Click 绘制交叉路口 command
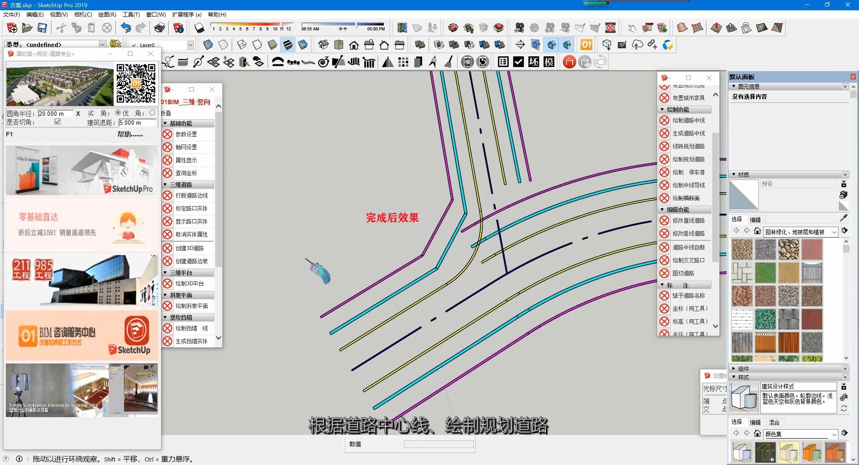Image resolution: width=859 pixels, height=465 pixels. pyautogui.click(x=689, y=260)
